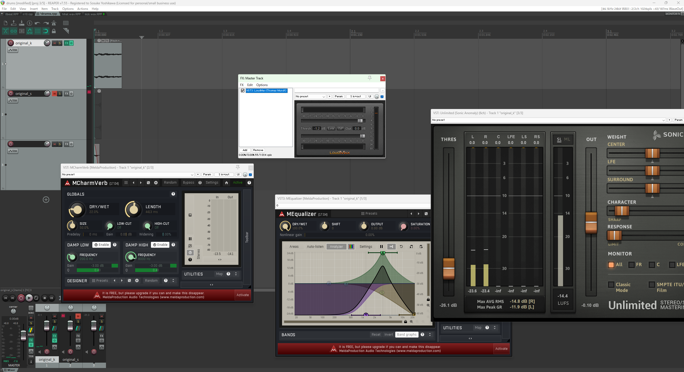The height and width of the screenshot is (372, 684).
Task: Click MCharmVerb home icon
Action: tap(226, 183)
